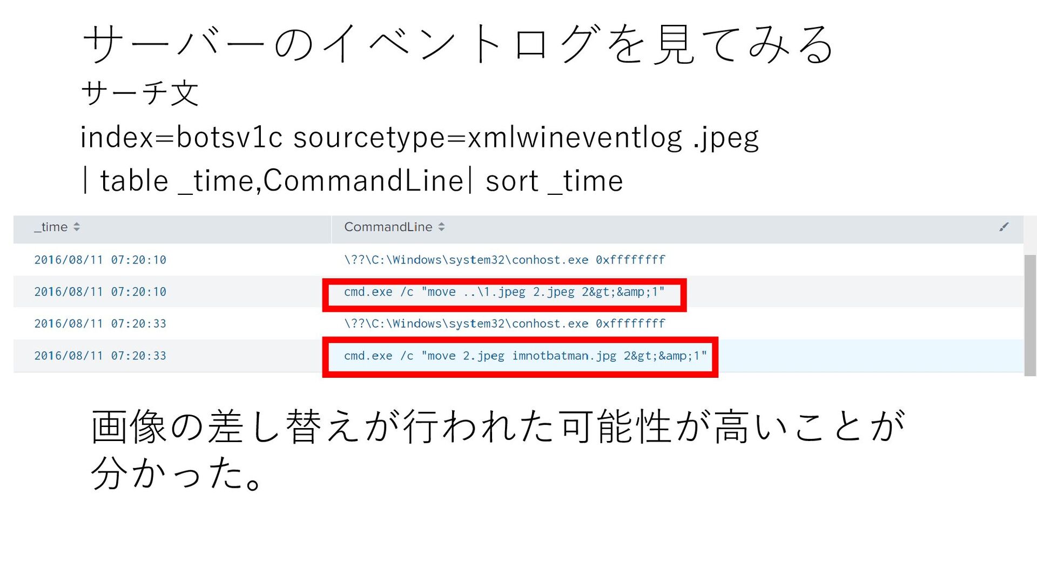The image size is (1037, 583).
Task: Select the 'move ..\1.jpeg 2.jpeg' command cell
Action: (503, 292)
